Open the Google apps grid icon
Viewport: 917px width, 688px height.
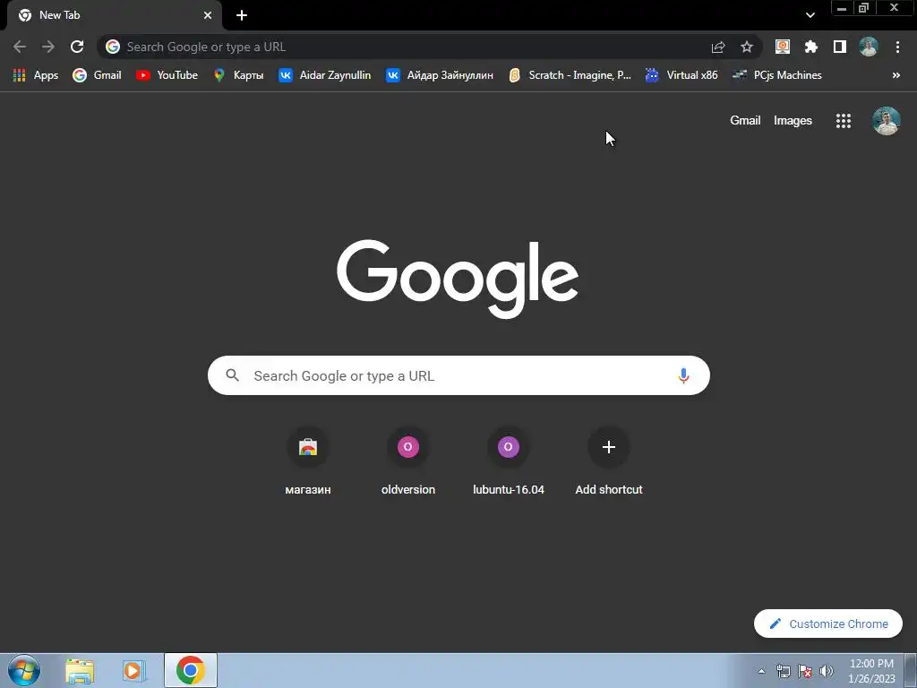[844, 121]
